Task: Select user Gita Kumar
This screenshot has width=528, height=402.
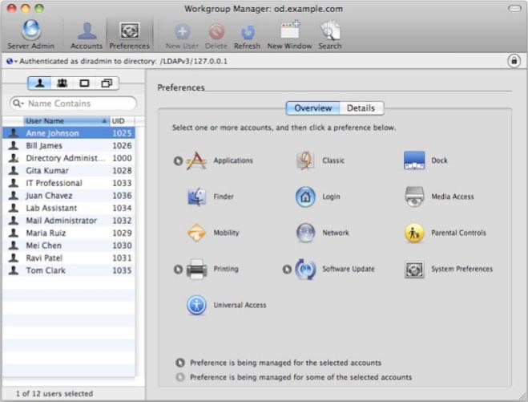Action: (x=69, y=171)
